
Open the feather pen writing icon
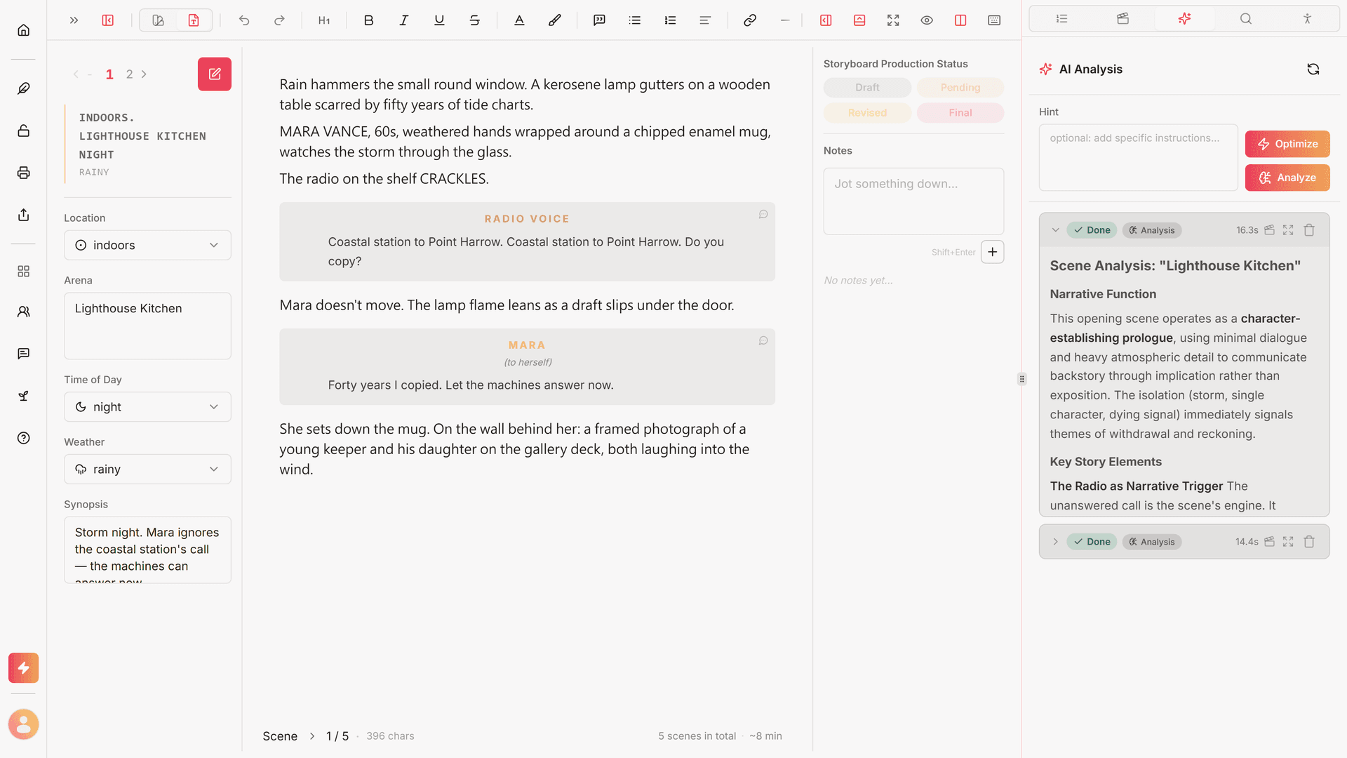(23, 88)
